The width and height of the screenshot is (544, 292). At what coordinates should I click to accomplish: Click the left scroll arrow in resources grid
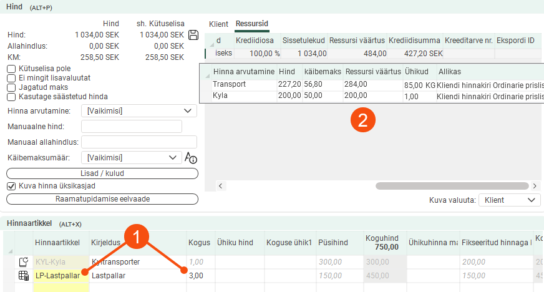[x=220, y=186]
